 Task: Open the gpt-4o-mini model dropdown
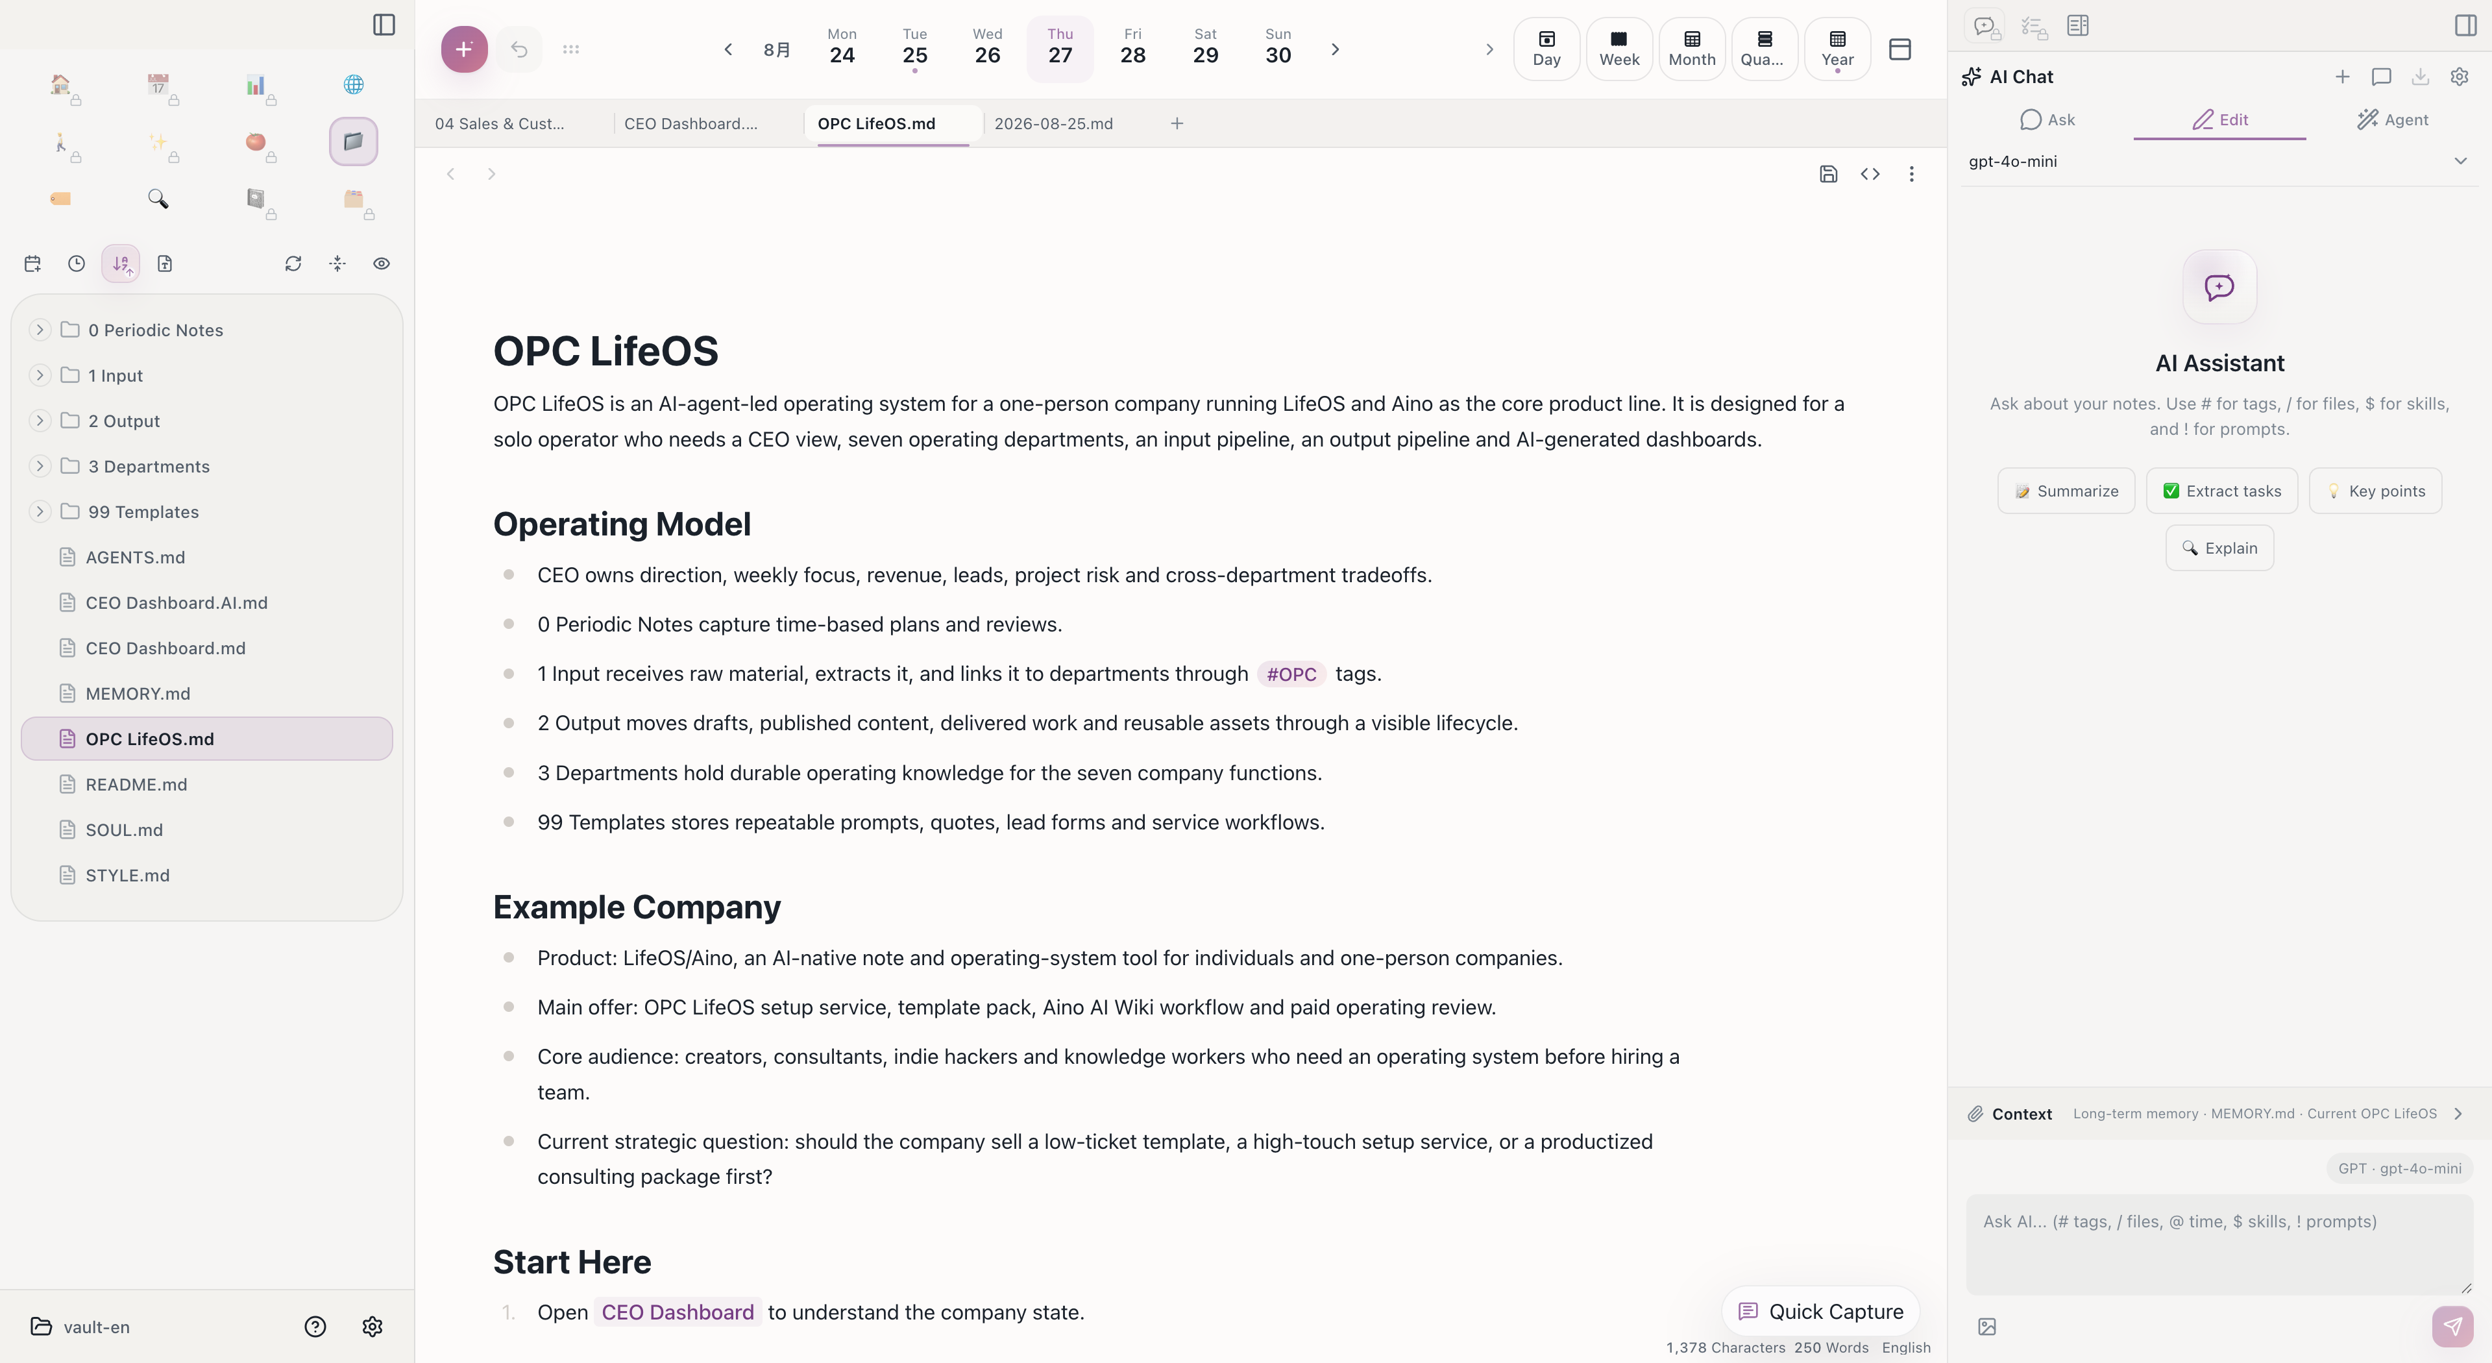coord(2219,162)
